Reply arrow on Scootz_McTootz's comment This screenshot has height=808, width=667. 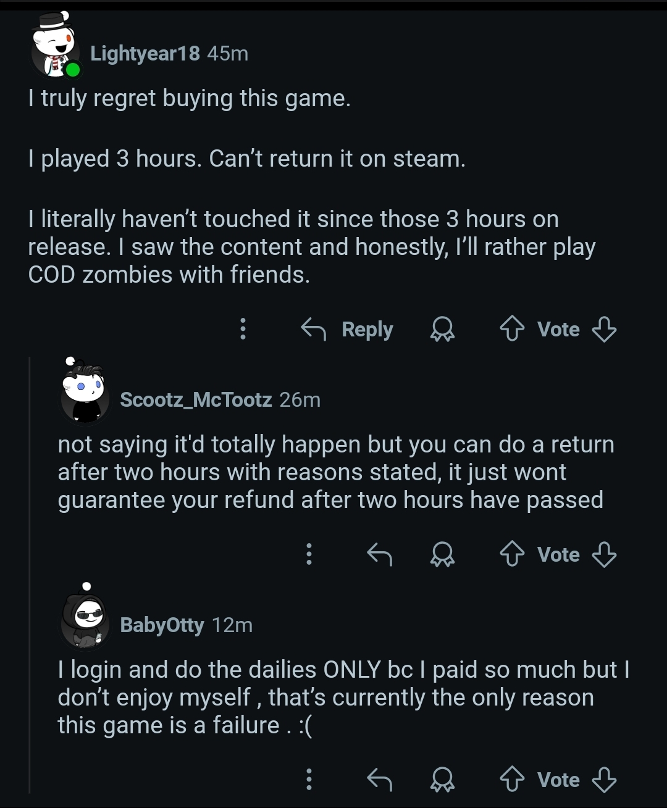click(379, 554)
